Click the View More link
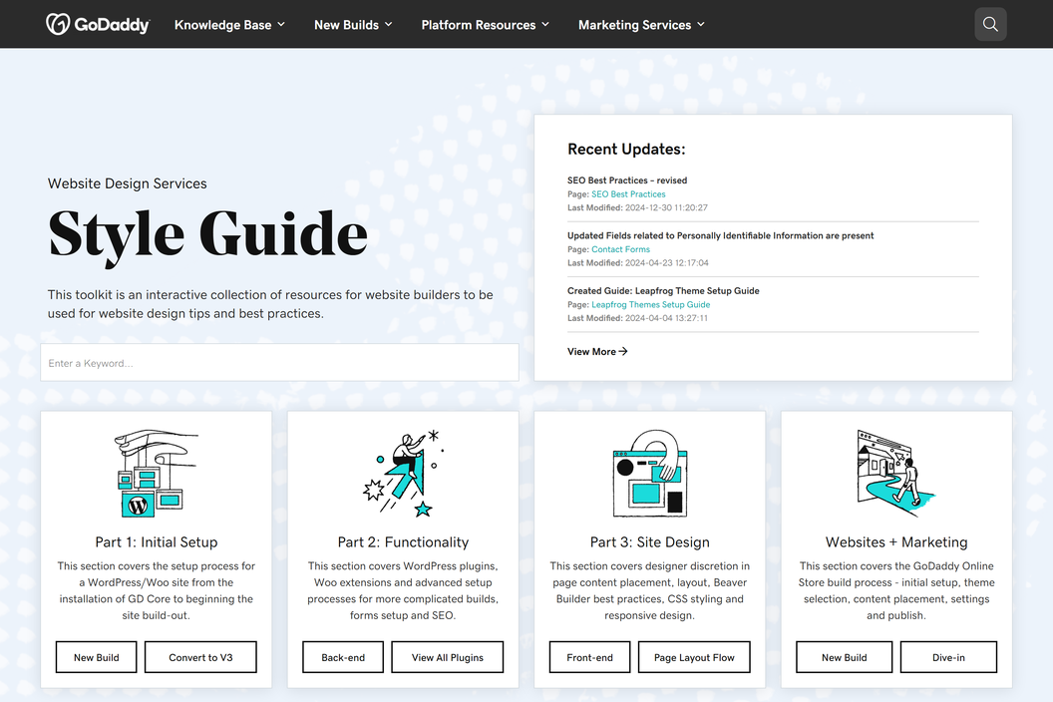Image resolution: width=1053 pixels, height=702 pixels. click(597, 351)
